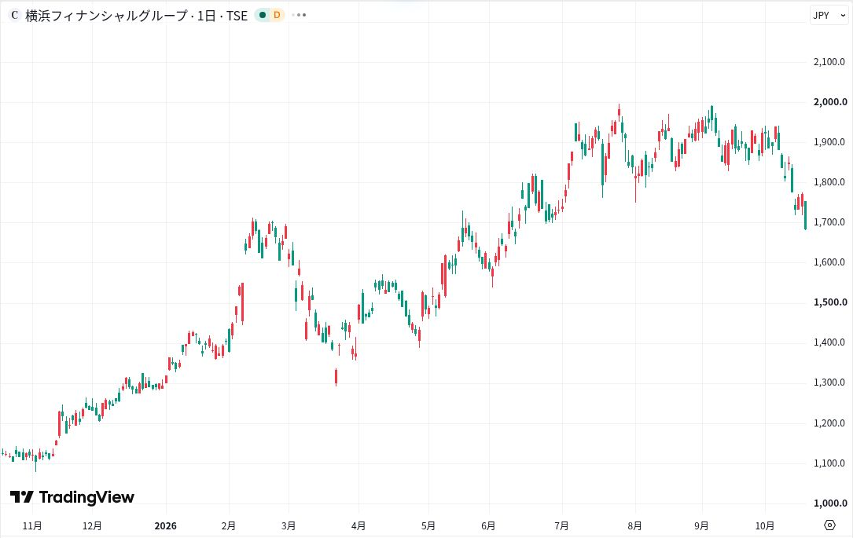Open the hexagonal chart settings icon
Screen dimensions: 853x538
point(829,525)
